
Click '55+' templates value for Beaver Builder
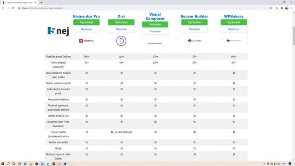195,56
